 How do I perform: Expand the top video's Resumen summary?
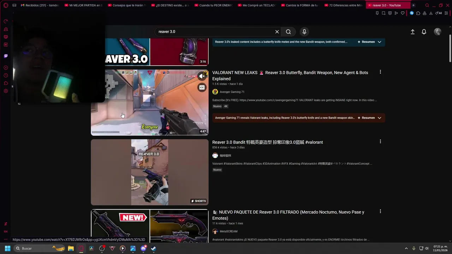point(369,42)
